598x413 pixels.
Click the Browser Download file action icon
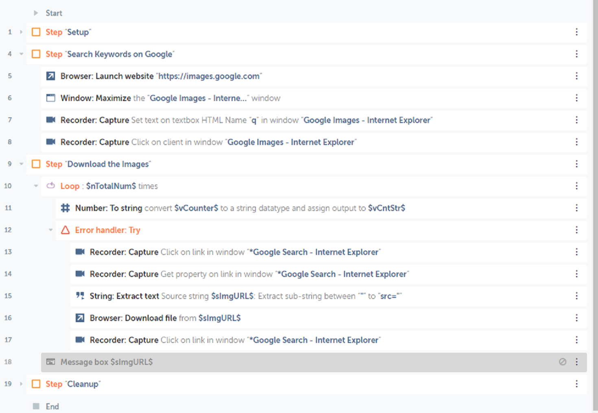[80, 318]
